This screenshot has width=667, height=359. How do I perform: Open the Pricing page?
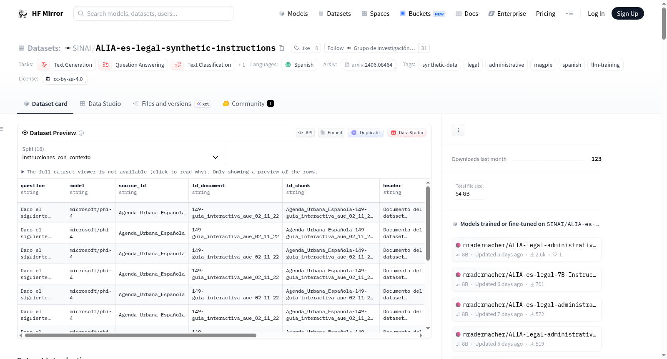tap(546, 14)
